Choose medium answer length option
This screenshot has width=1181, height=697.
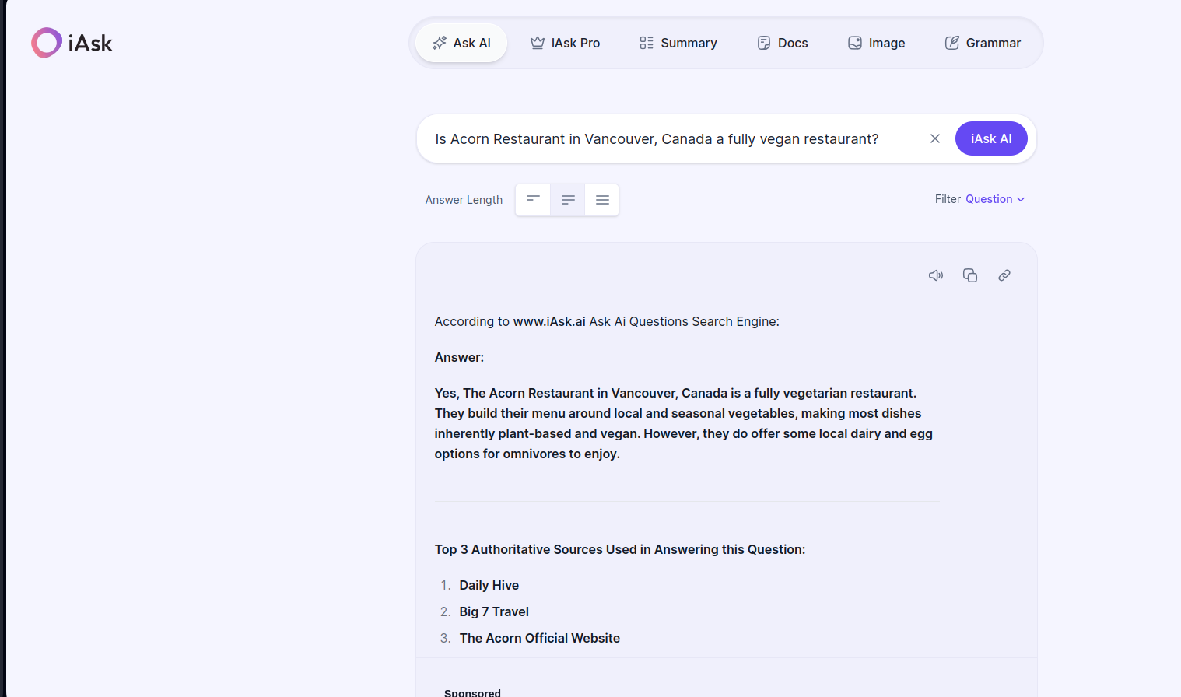(568, 200)
